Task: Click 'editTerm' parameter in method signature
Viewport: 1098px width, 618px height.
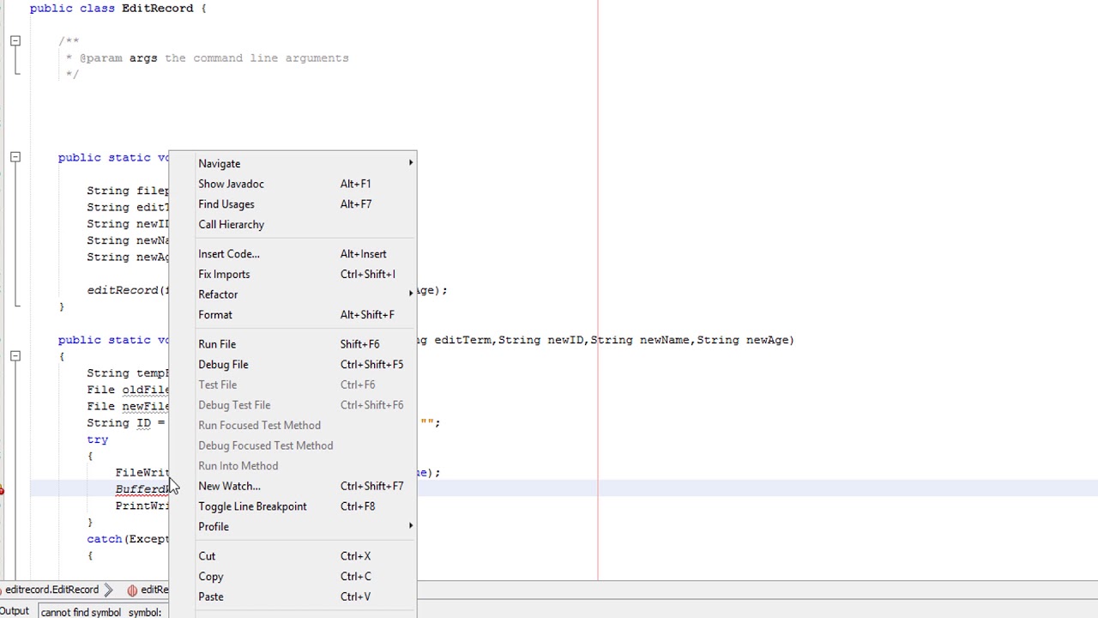Action: [462, 340]
